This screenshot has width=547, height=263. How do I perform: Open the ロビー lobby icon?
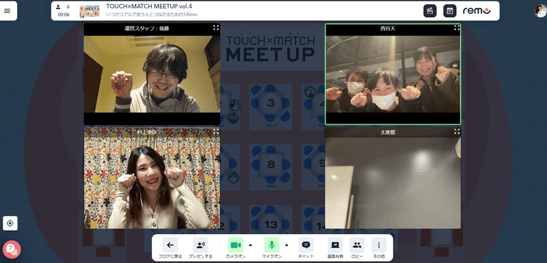point(357,245)
